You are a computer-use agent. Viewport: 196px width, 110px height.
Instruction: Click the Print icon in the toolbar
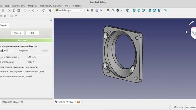(3, 10)
